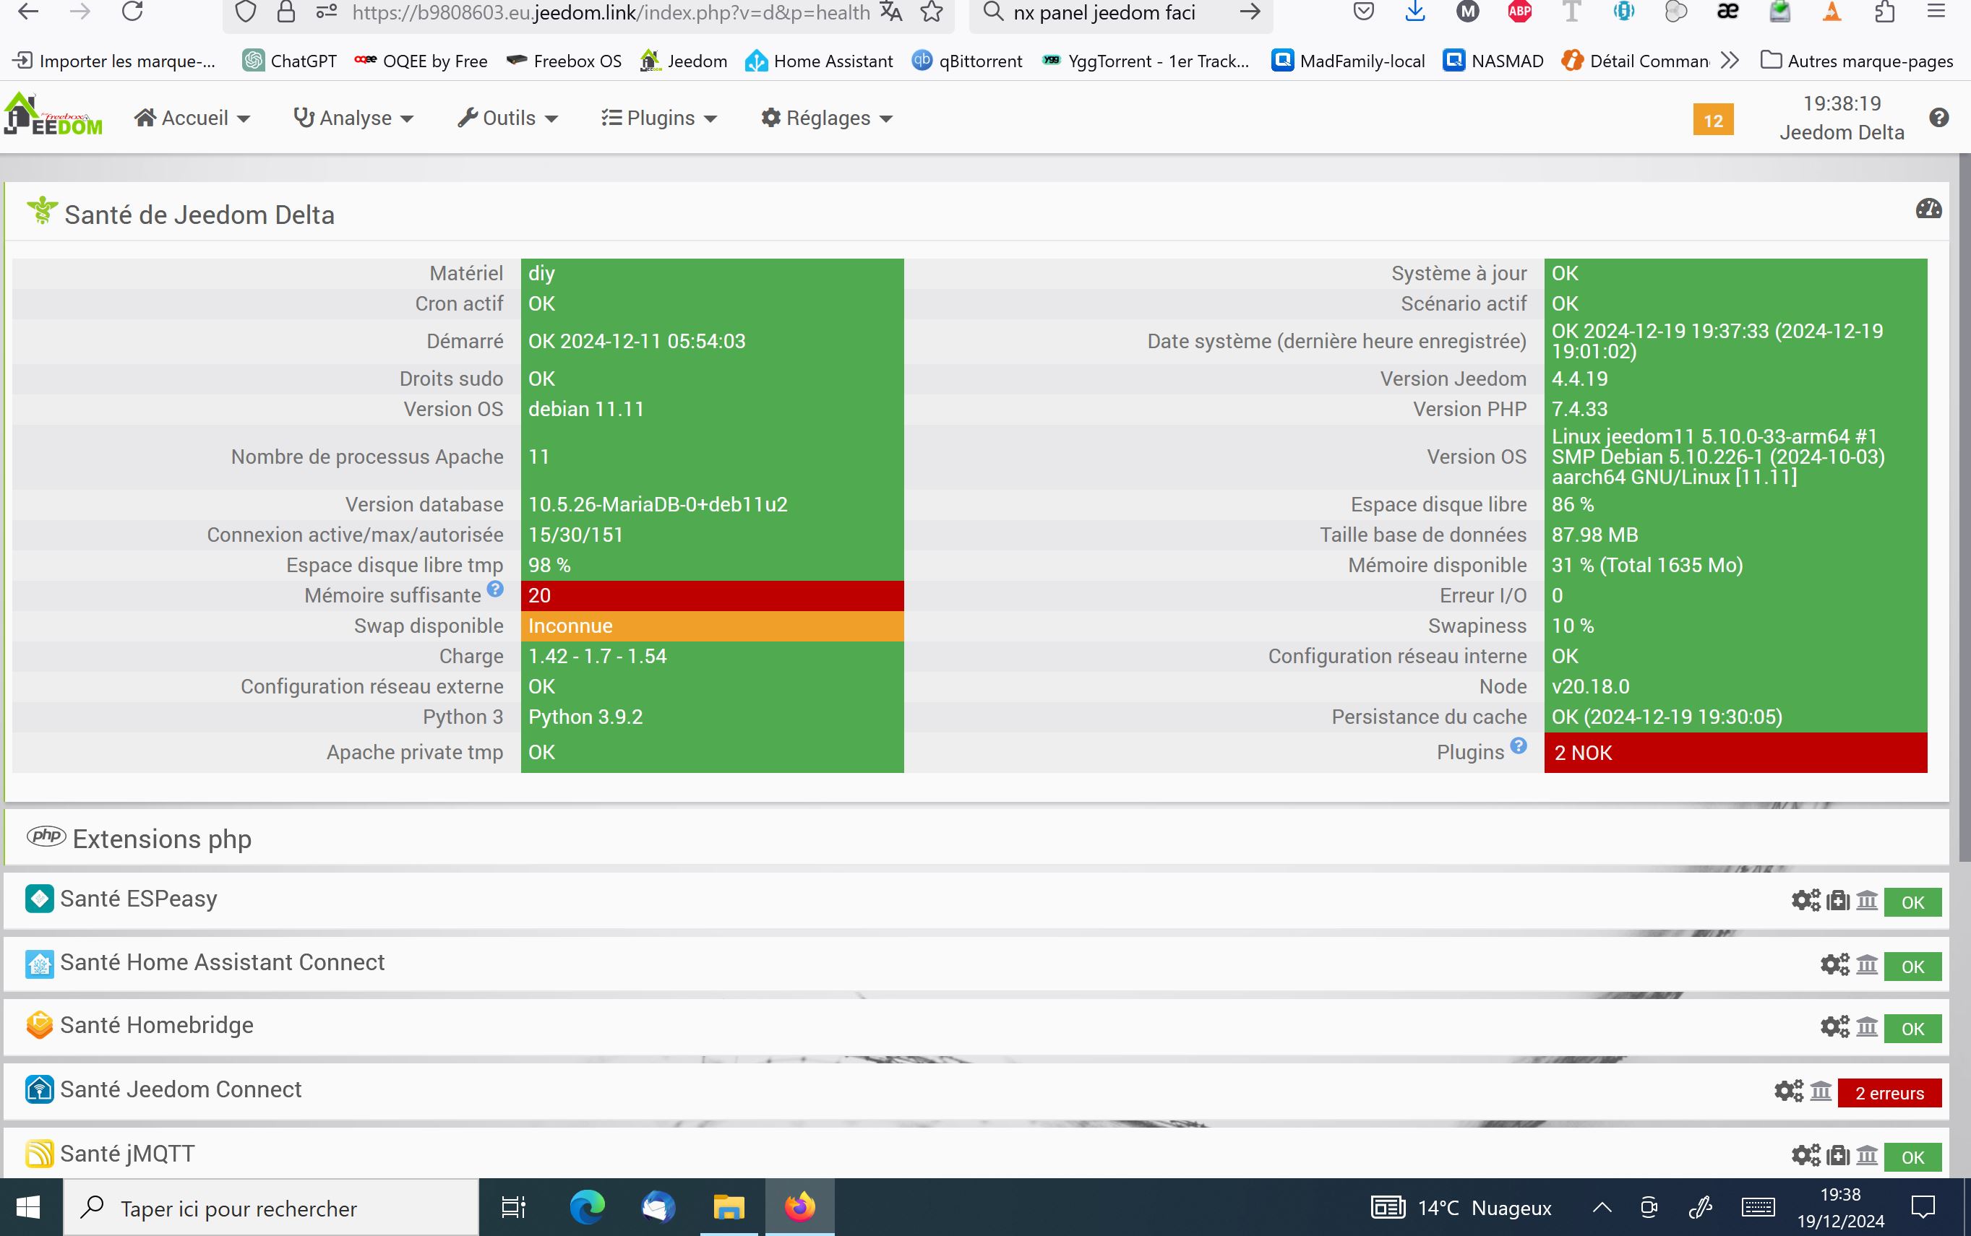The height and width of the screenshot is (1236, 1971).
Task: Click the orange 12 messages badge
Action: (1712, 120)
